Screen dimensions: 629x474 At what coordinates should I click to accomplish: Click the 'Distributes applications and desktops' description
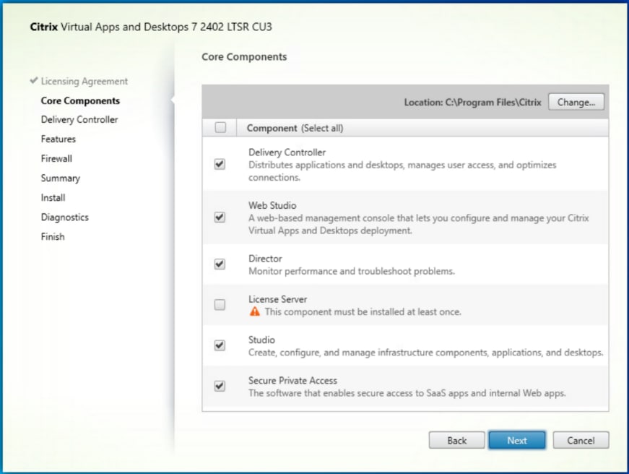(x=402, y=171)
